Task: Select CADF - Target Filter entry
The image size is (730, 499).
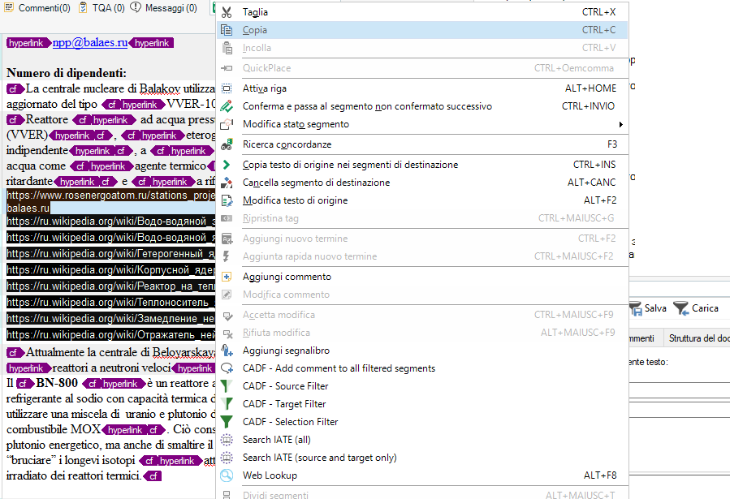Action: (x=422, y=404)
